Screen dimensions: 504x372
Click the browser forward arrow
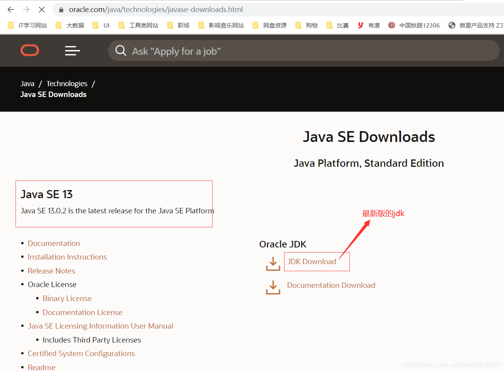tap(26, 9)
